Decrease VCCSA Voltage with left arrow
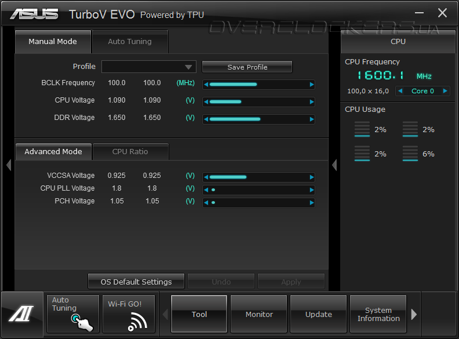Screen dimensions: 459x339 click(x=206, y=177)
